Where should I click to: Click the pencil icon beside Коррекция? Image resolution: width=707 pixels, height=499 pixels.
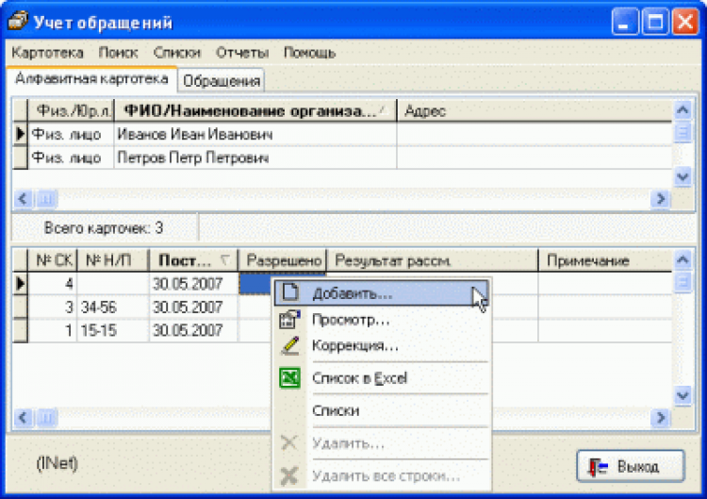click(x=290, y=346)
